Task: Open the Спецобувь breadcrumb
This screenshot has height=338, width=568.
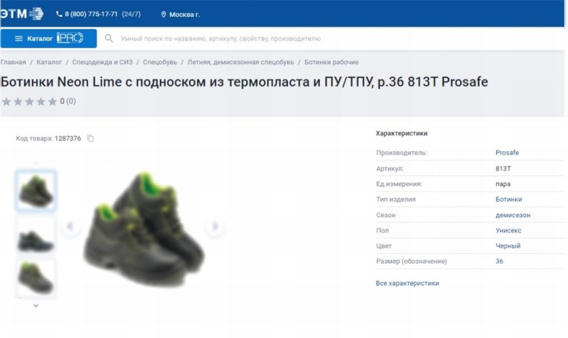Action: (x=160, y=62)
